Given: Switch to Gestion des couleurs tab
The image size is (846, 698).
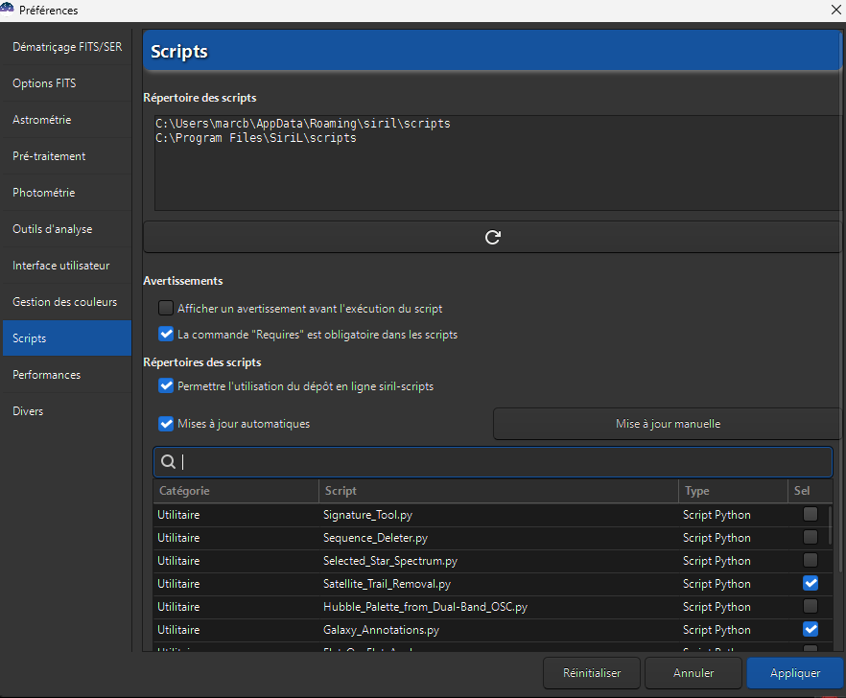Looking at the screenshot, I should tap(66, 302).
